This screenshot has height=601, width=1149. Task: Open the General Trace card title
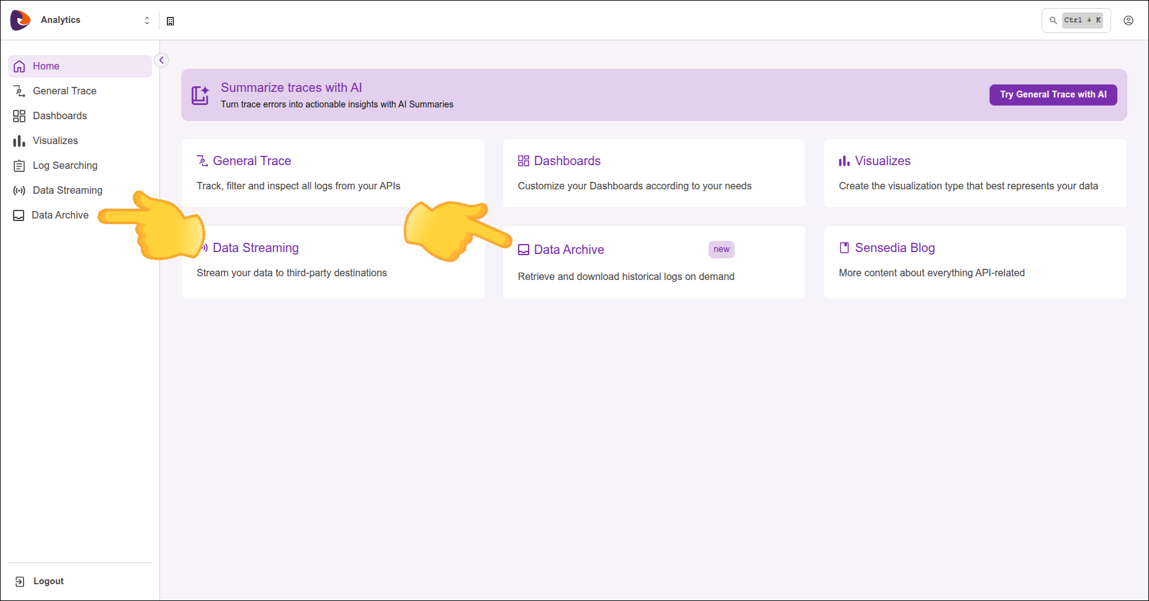252,161
